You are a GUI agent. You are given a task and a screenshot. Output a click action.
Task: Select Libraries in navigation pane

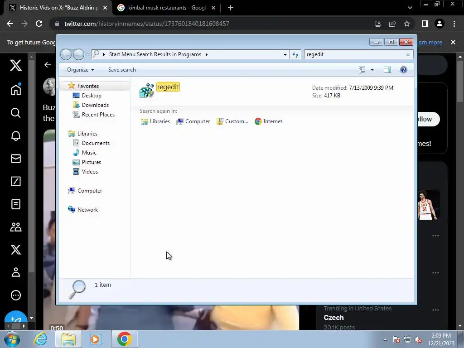tap(87, 134)
